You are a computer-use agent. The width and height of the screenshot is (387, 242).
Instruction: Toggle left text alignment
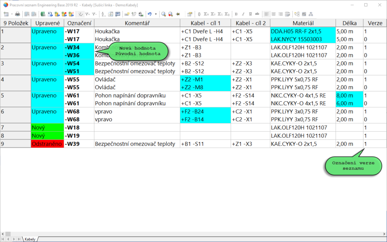click(x=266, y=14)
